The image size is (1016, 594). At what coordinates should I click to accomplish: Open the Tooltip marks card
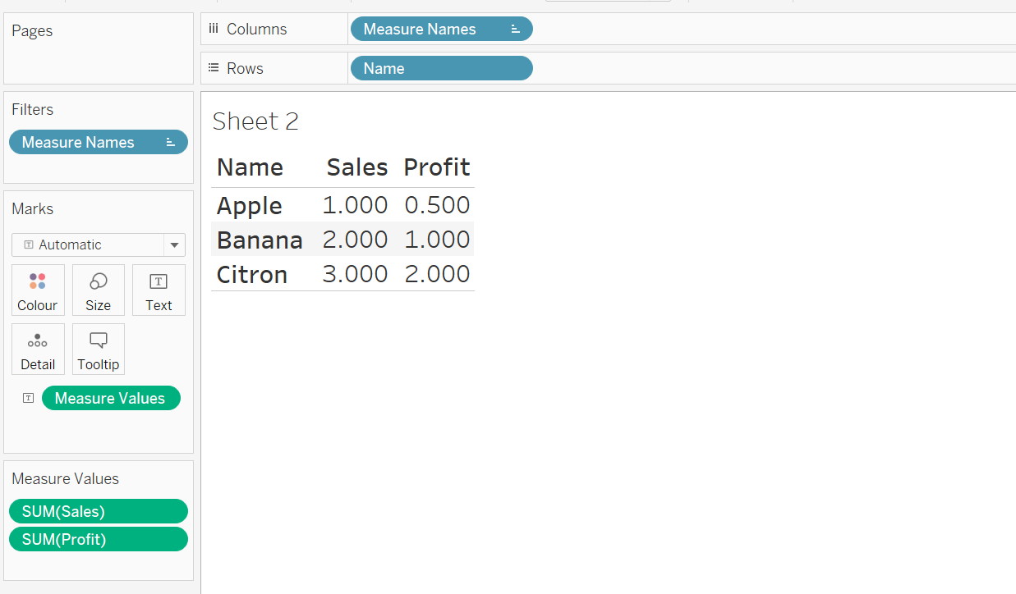pos(98,349)
